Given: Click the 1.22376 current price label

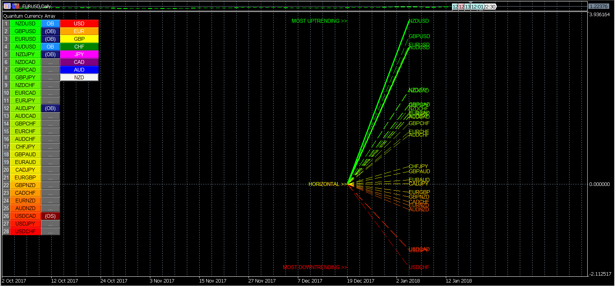Looking at the screenshot, I should (598, 7).
